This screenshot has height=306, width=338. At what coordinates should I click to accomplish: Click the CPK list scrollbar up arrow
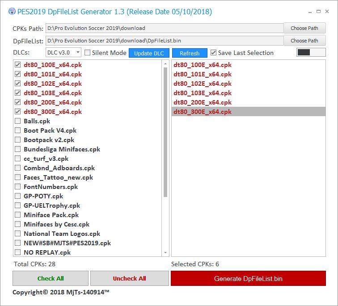pos(165,64)
